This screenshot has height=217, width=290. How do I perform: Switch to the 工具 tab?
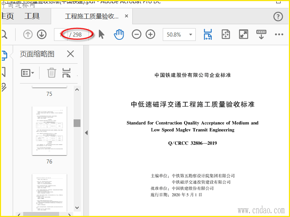(32, 16)
